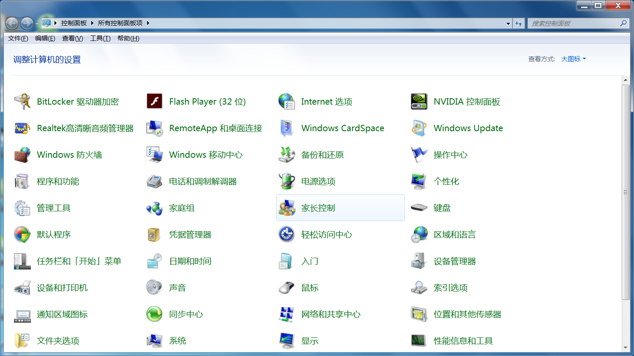Click the address bar refresh button
Image resolution: width=634 pixels, height=356 pixels.
click(519, 24)
